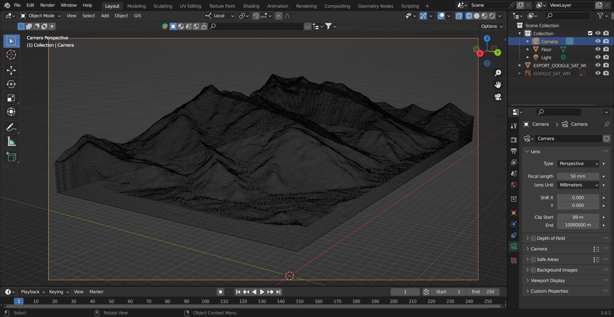Open the Object Mode dropdown
Viewport: 614px width, 317px height.
pyautogui.click(x=40, y=16)
